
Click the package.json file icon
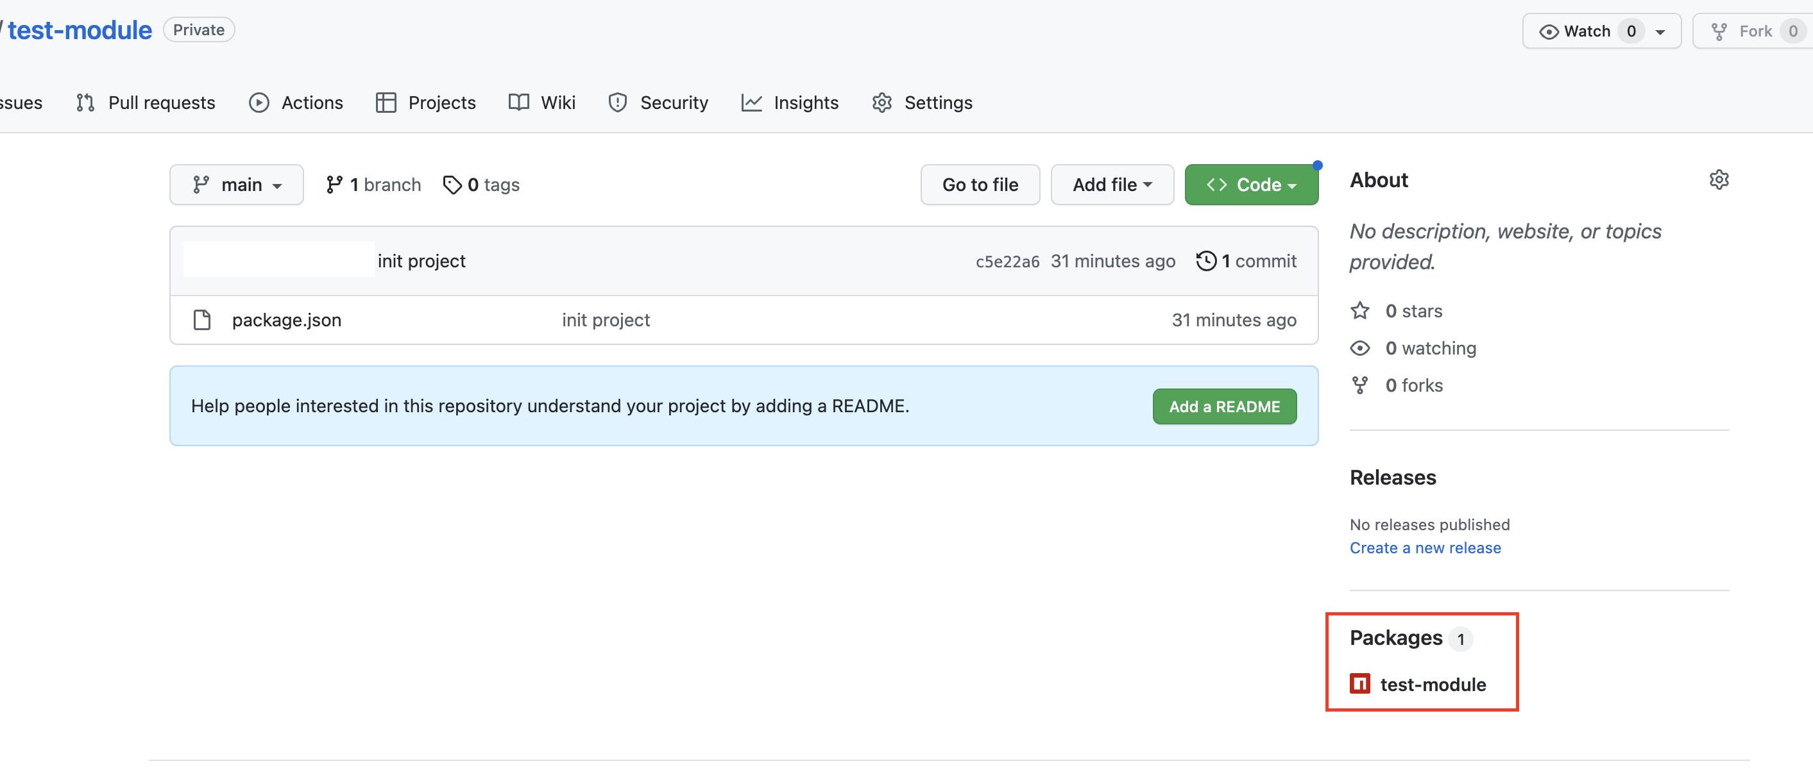tap(202, 320)
